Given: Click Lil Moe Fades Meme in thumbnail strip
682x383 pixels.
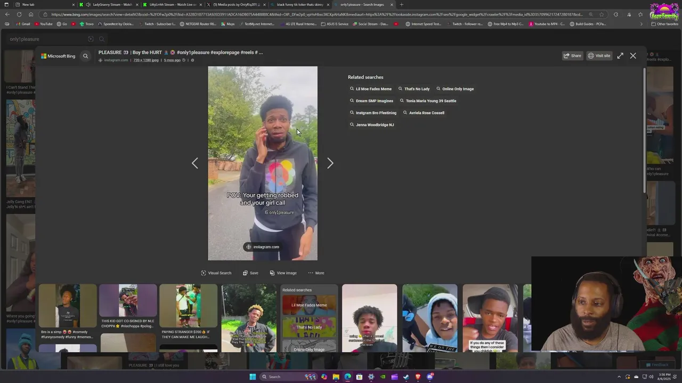Looking at the screenshot, I should tap(309, 305).
